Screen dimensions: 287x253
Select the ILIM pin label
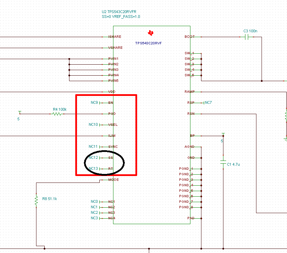112,135
